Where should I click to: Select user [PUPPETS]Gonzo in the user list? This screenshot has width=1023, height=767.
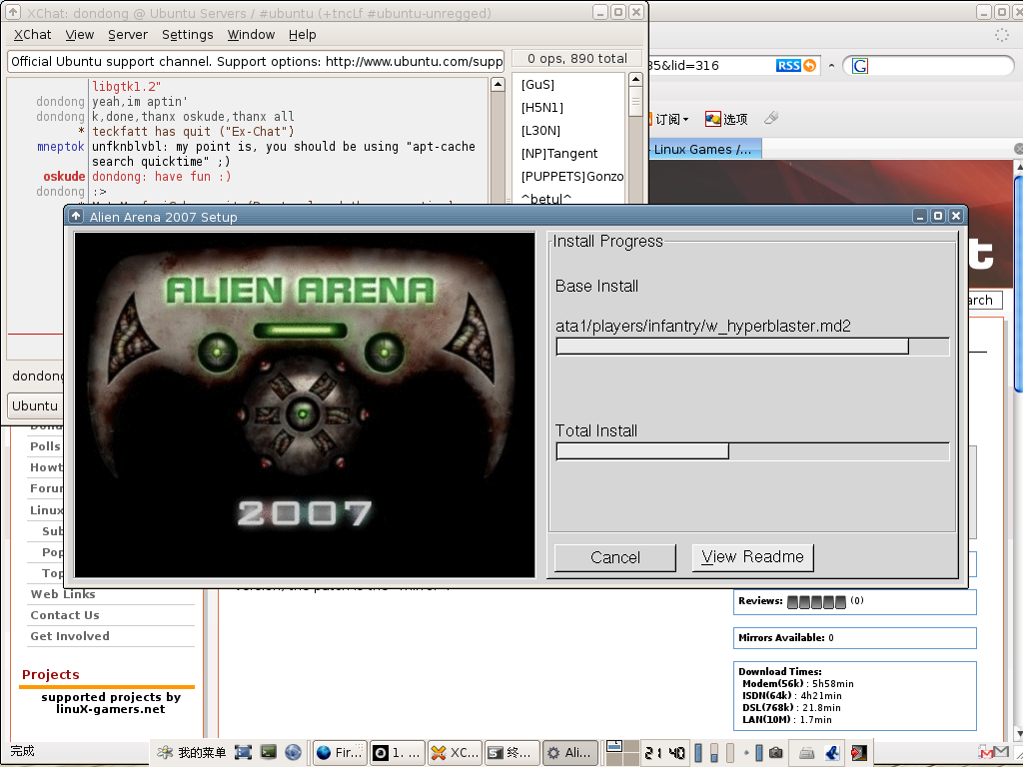click(x=572, y=176)
